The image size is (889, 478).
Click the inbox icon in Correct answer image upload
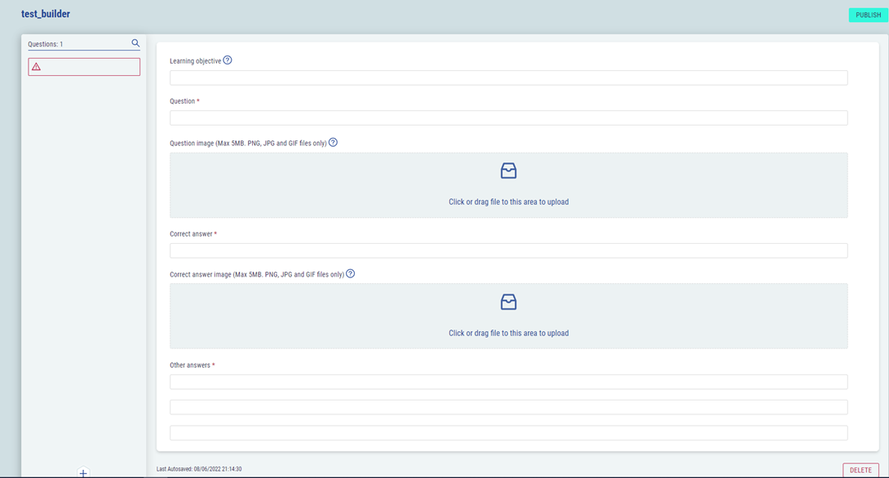pyautogui.click(x=508, y=302)
